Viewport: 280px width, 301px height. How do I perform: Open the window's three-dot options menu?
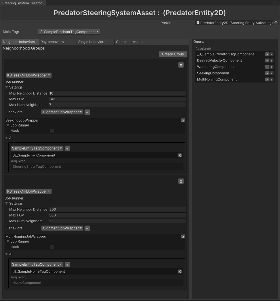coord(276,3)
